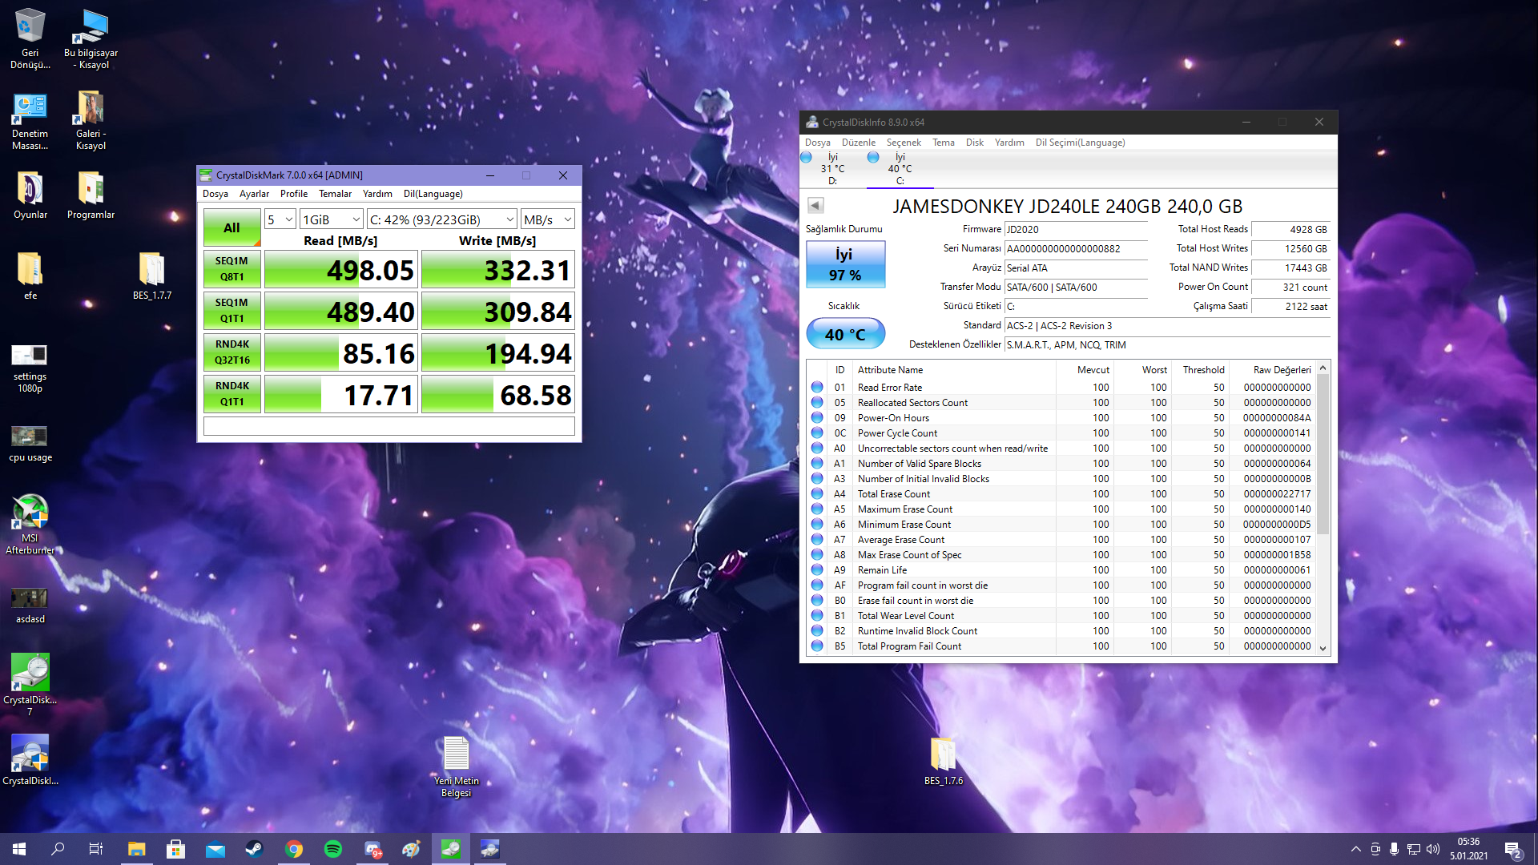Show hidden system tray icons chevron

(1355, 849)
